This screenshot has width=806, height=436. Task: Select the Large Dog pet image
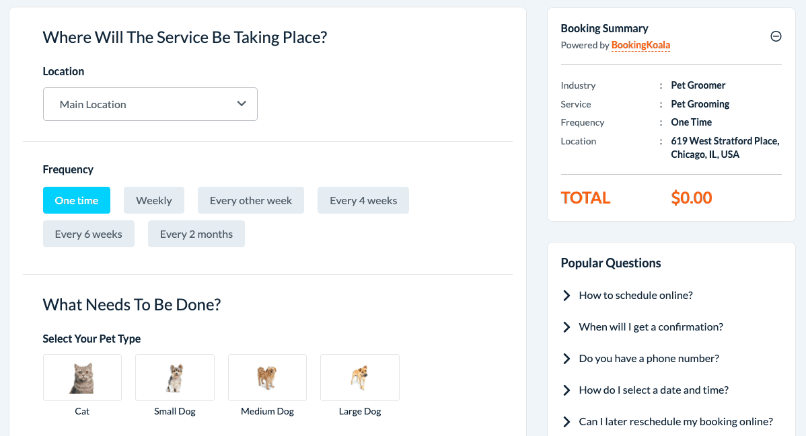tap(359, 378)
